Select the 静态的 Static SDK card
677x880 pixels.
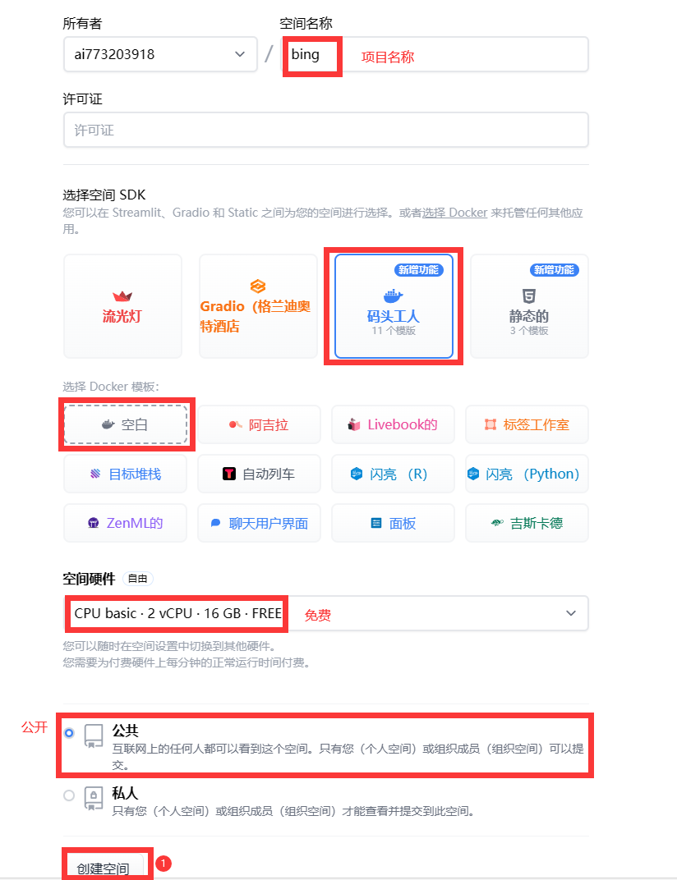529,306
